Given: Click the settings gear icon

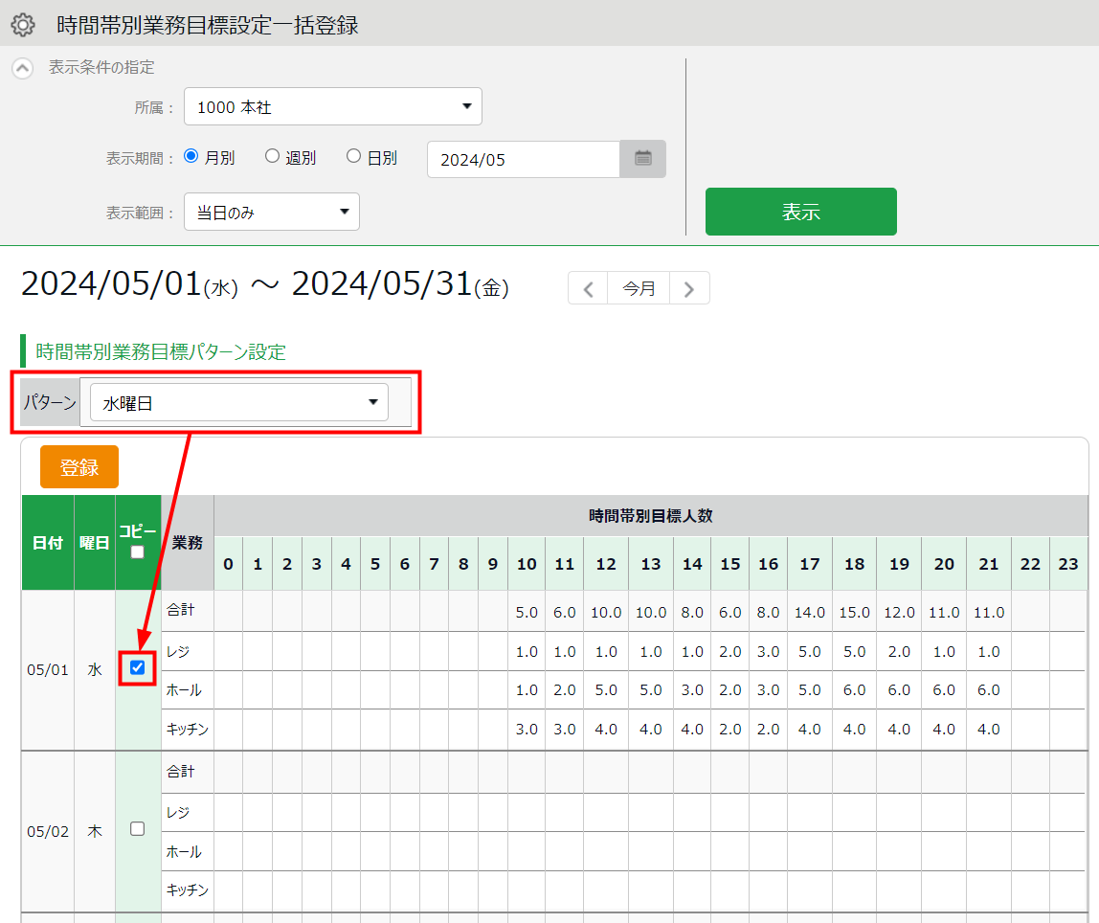Looking at the screenshot, I should tap(23, 25).
